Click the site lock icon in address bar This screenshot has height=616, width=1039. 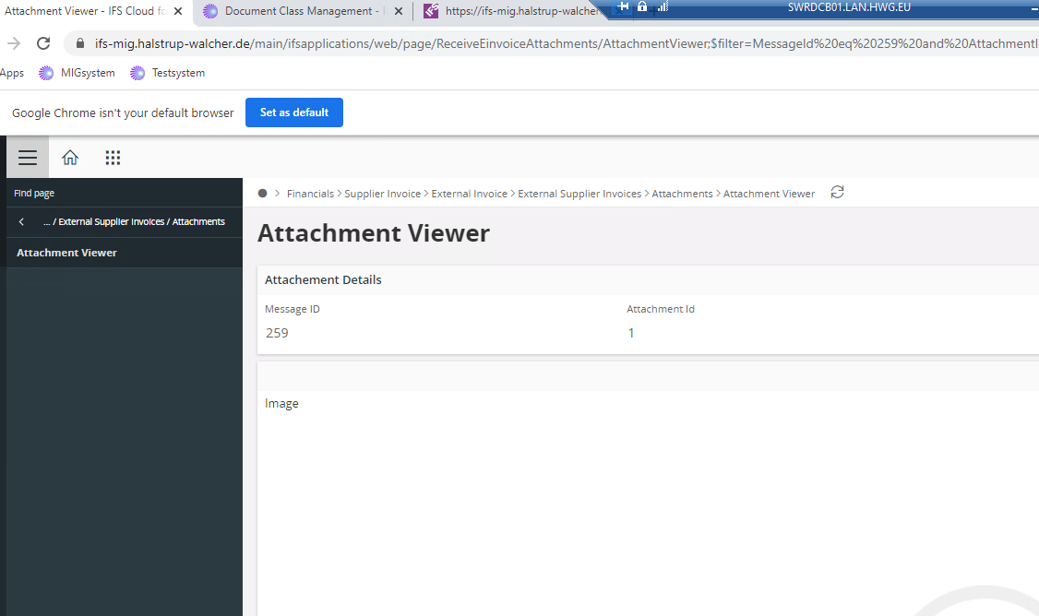pyautogui.click(x=80, y=43)
